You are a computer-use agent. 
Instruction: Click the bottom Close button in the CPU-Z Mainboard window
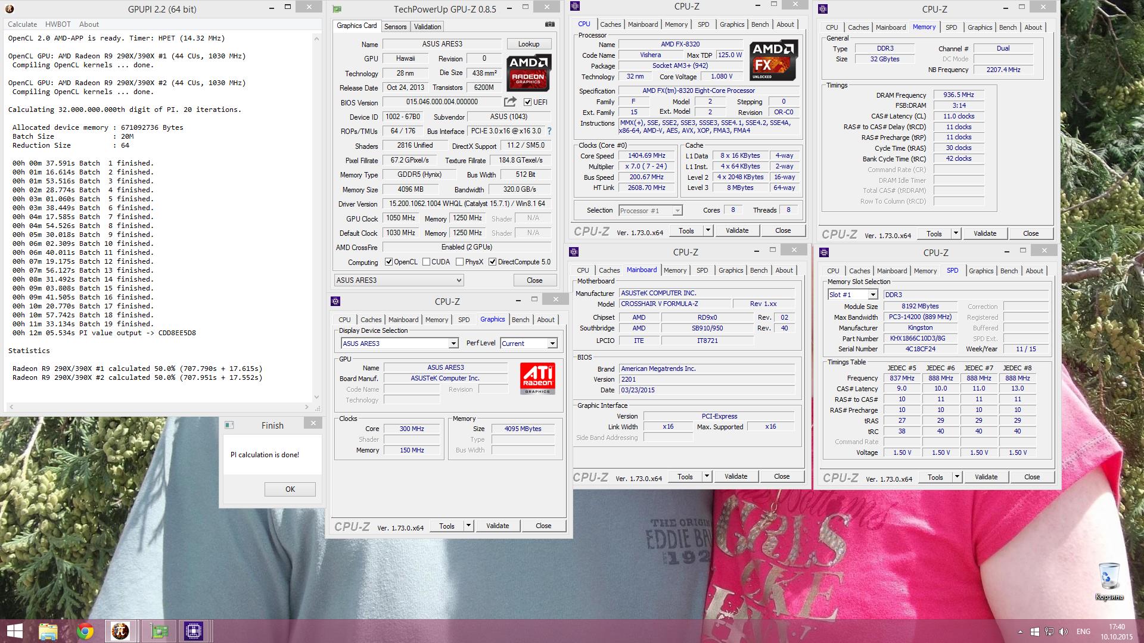782,476
